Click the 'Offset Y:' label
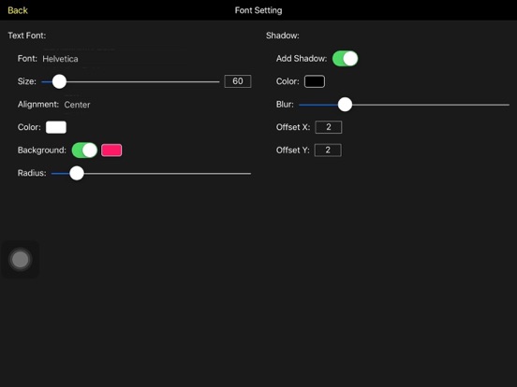This screenshot has width=517, height=387. click(x=293, y=150)
